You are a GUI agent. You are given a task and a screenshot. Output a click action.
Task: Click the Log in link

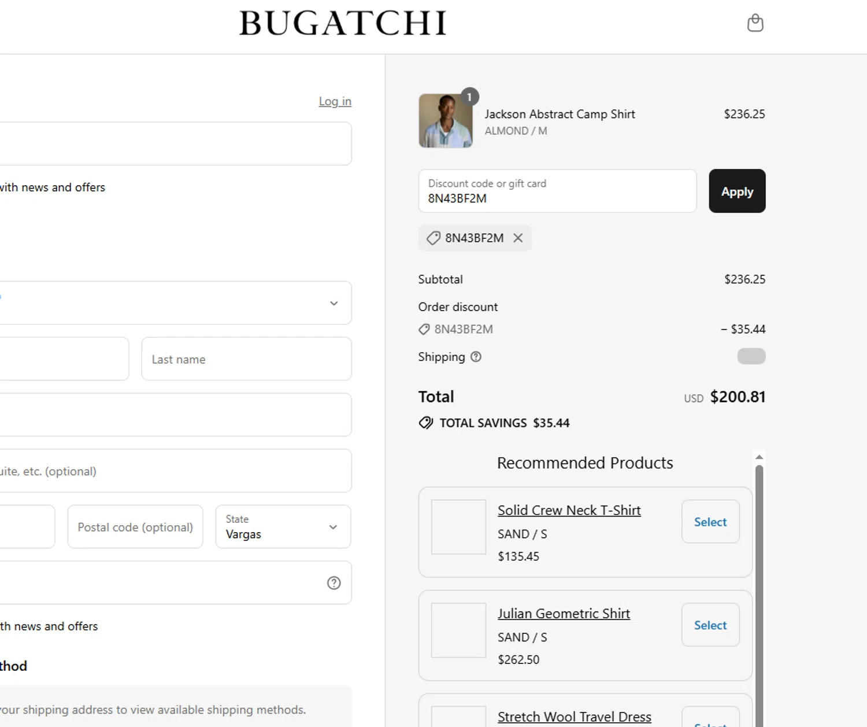(x=335, y=101)
